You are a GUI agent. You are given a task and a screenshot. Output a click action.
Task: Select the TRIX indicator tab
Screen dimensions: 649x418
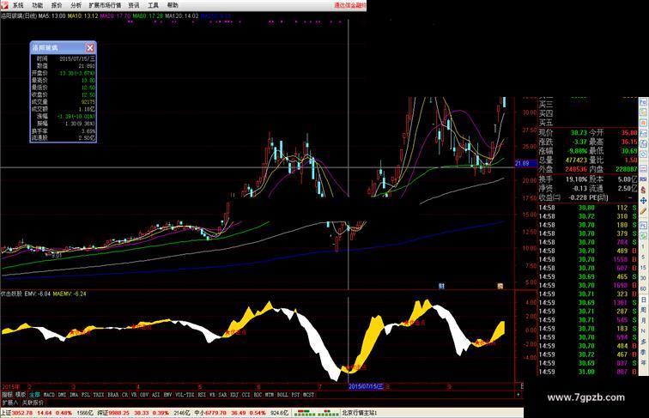pyautogui.click(x=99, y=395)
